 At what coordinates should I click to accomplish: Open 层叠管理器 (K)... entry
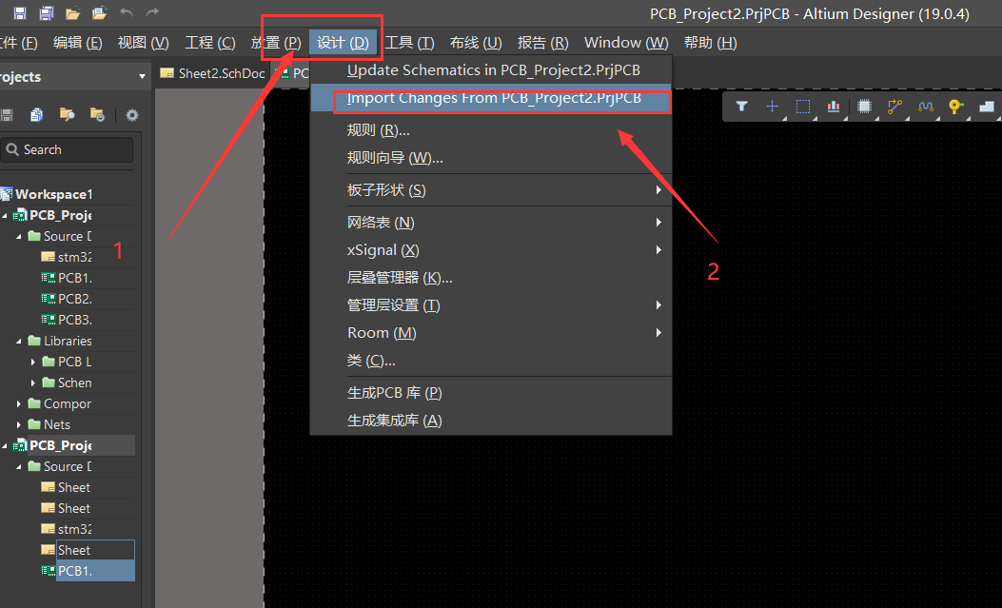(x=491, y=278)
